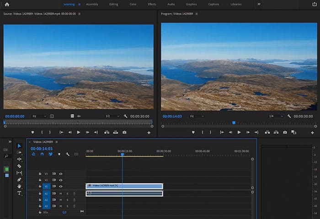Toggle A1 track targeting

pyautogui.click(x=46, y=193)
